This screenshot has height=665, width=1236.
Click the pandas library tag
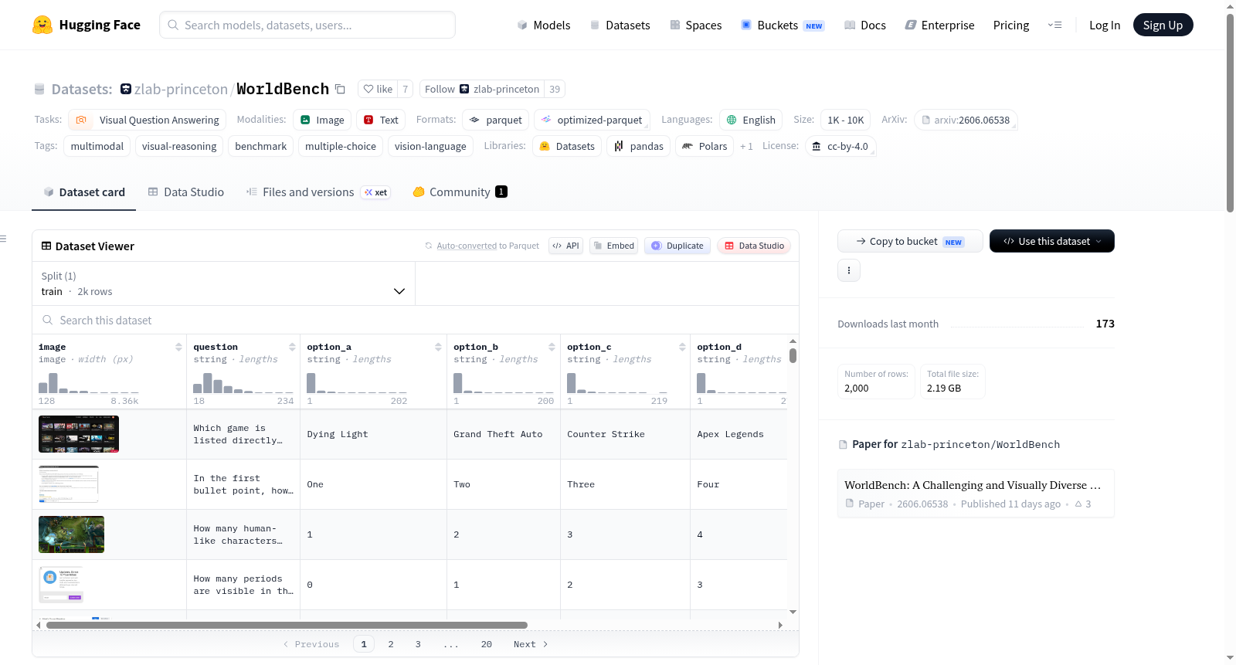pos(638,146)
